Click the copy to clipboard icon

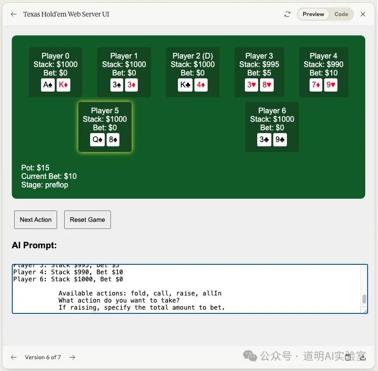pos(348,357)
